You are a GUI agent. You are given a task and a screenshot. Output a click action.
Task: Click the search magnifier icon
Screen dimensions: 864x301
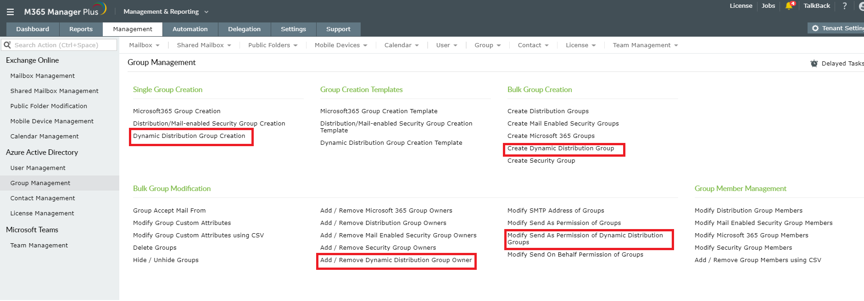tap(7, 45)
